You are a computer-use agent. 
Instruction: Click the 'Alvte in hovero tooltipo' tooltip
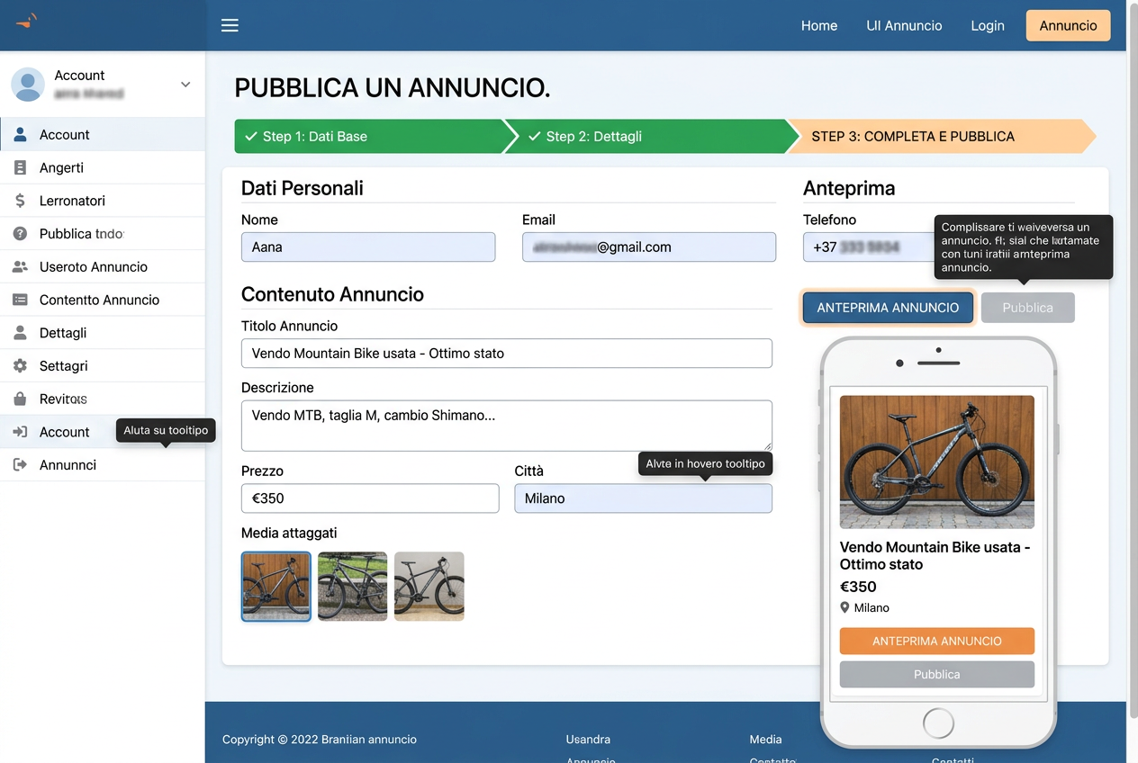(x=705, y=463)
